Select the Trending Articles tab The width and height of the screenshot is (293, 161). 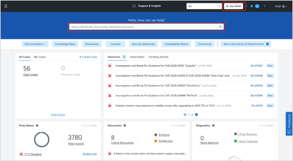pos(158,57)
